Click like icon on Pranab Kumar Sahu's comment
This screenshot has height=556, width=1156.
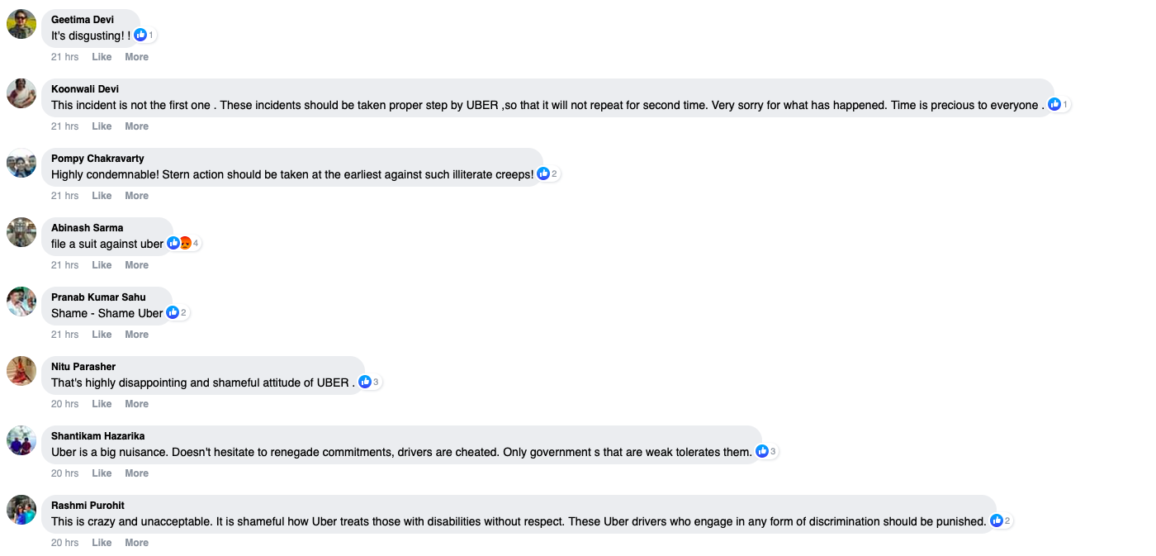coord(173,312)
